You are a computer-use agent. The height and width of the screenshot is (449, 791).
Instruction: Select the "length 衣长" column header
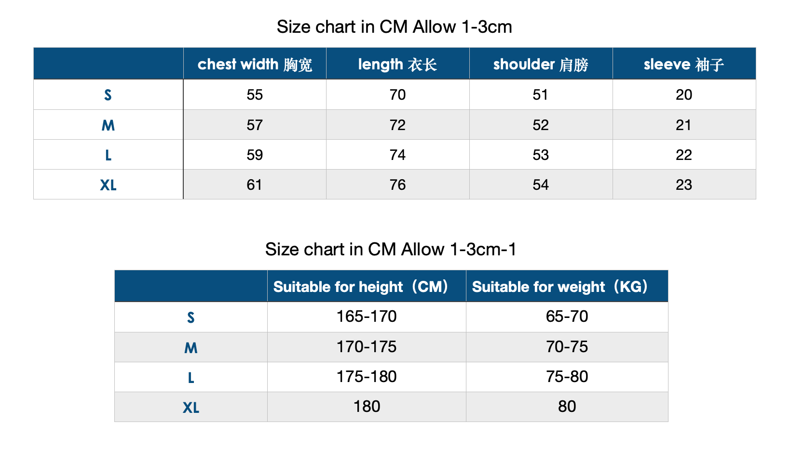(397, 64)
